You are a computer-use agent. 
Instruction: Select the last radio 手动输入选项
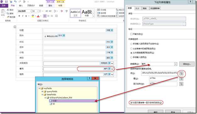tap(131, 57)
